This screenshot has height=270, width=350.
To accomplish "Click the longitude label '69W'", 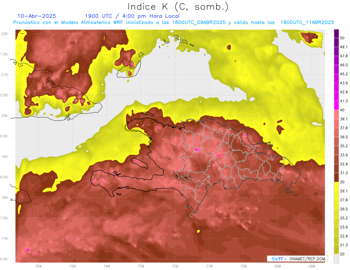I will 278,266.
